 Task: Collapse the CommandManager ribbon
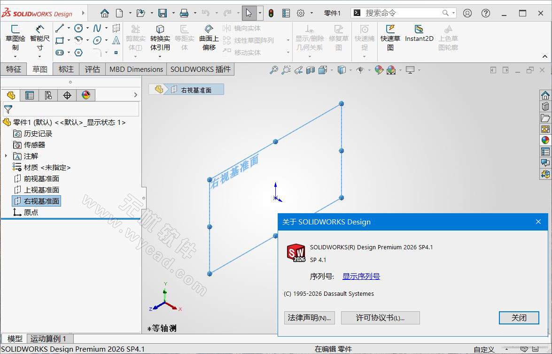(544, 56)
